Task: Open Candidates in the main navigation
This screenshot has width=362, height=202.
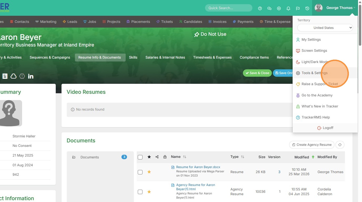Action: 191,22
